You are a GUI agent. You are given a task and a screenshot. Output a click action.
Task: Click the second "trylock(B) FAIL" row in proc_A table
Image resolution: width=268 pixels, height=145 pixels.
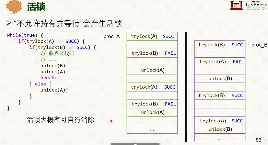click(x=152, y=104)
